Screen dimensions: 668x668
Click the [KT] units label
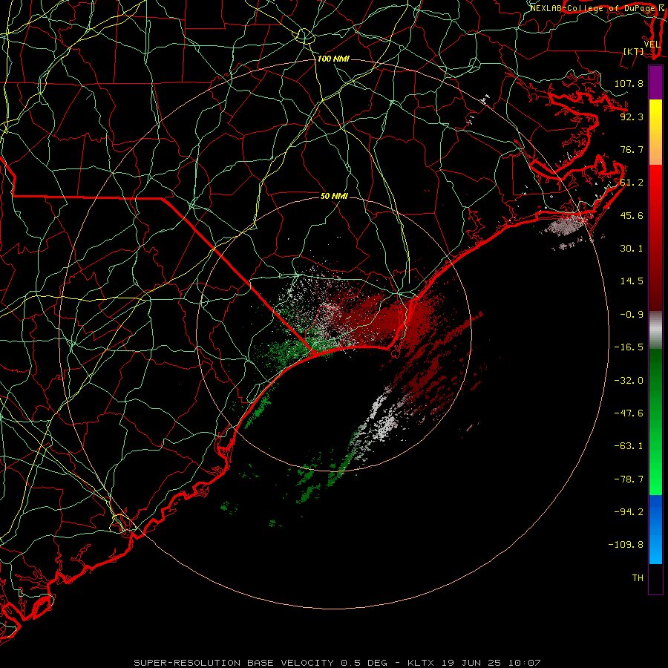coord(634,51)
